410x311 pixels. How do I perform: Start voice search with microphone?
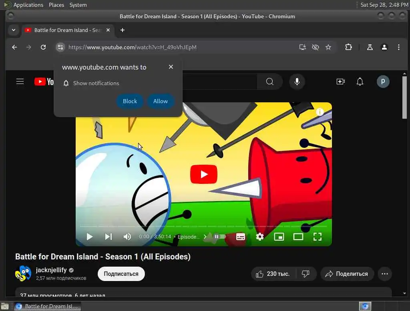tap(297, 82)
